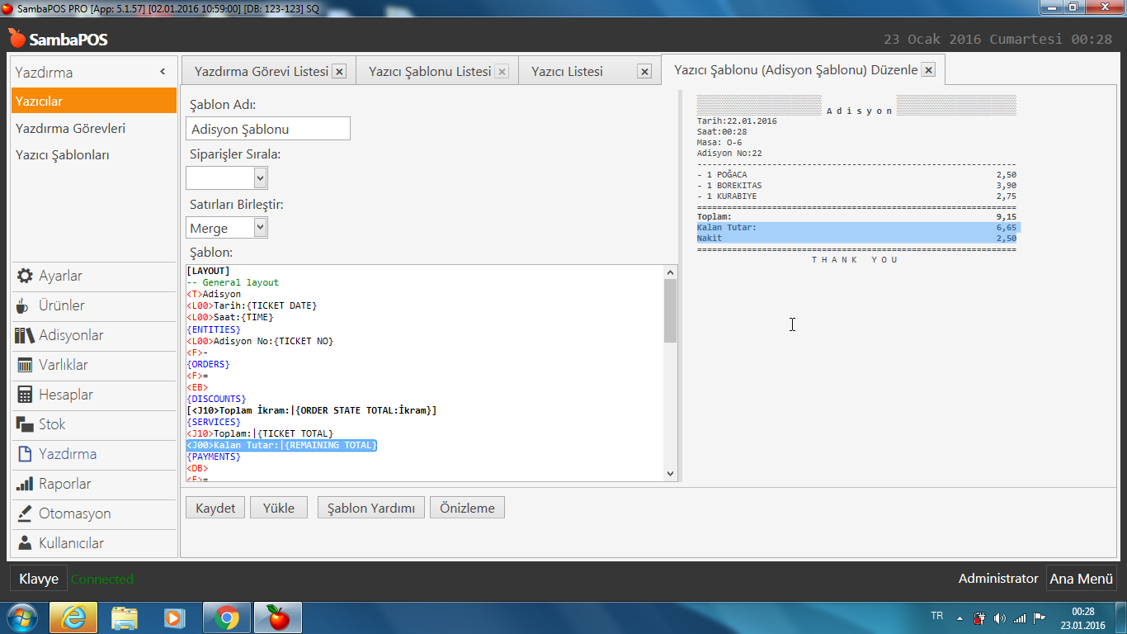Click the template editor vertical scrollbar

coord(670,371)
